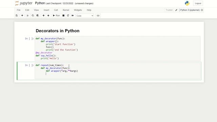Open the cell type Code dropdown

coord(85,16)
